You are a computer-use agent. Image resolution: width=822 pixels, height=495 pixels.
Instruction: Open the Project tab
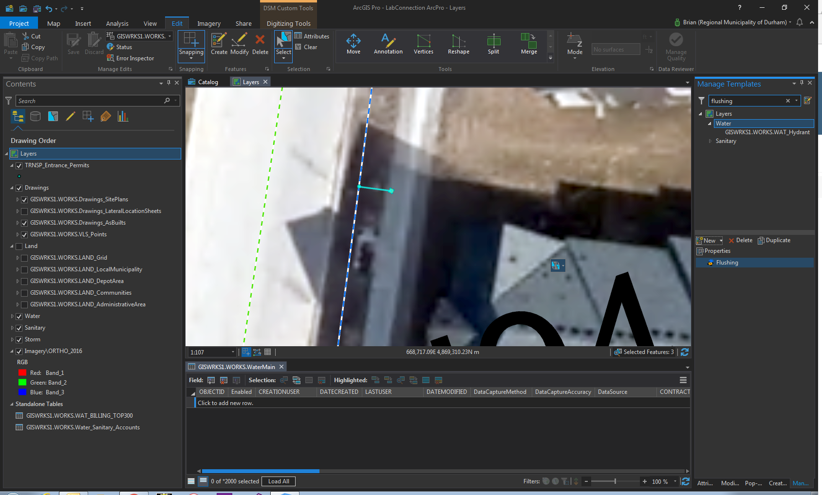(19, 23)
